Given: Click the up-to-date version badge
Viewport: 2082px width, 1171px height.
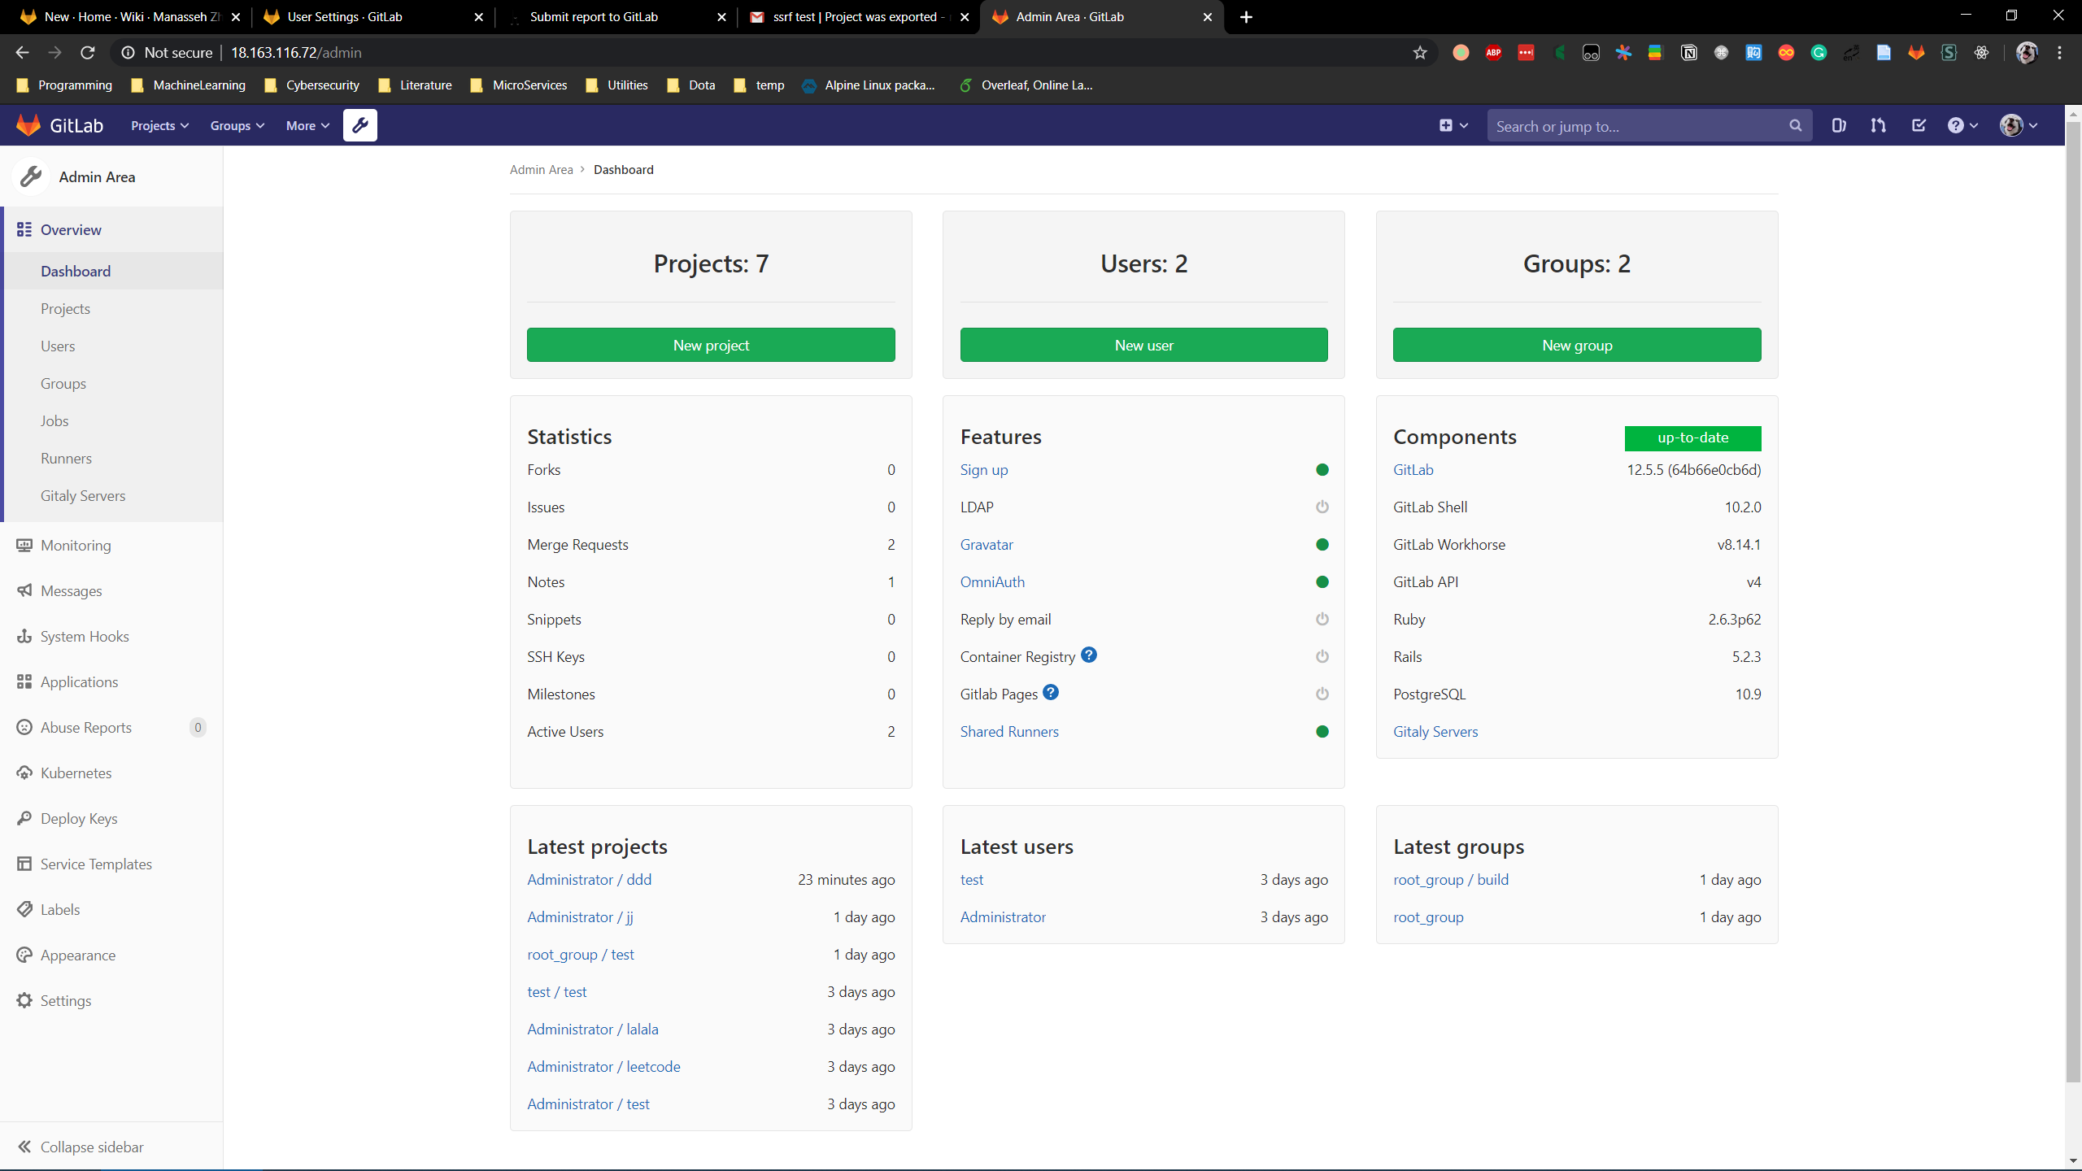Looking at the screenshot, I should click(x=1693, y=437).
